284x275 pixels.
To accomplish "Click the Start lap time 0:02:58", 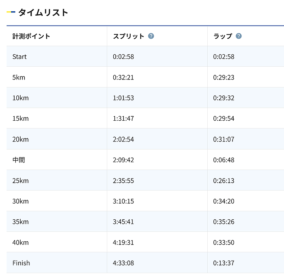I will [x=224, y=57].
